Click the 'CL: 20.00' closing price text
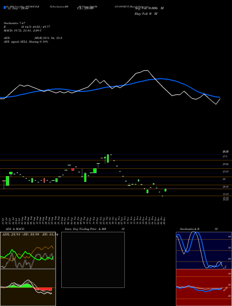This screenshot has height=306, width=232. click(x=85, y=8)
